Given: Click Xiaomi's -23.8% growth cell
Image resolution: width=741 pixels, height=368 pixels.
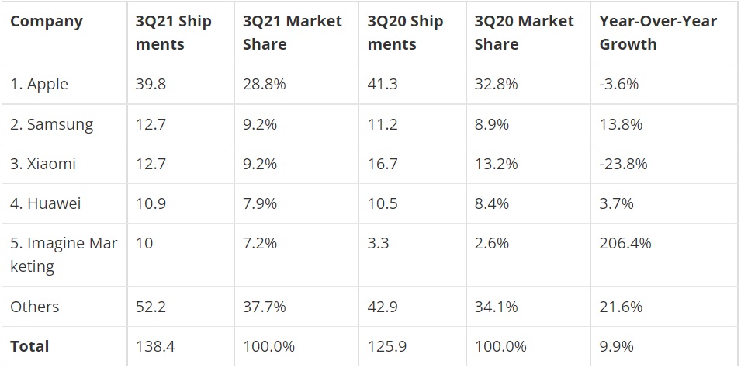Looking at the screenshot, I should [623, 164].
